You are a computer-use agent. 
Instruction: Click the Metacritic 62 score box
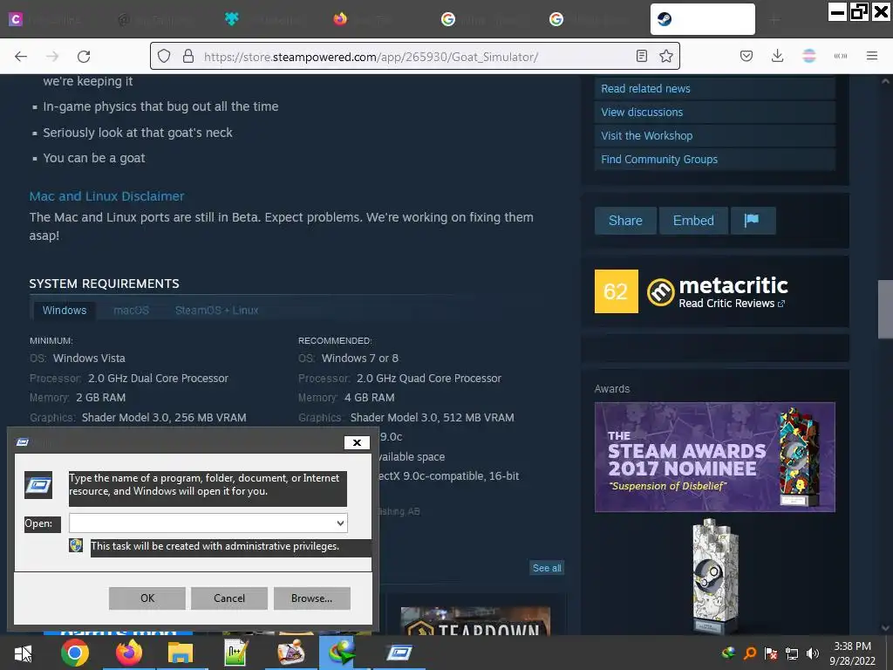tap(617, 291)
